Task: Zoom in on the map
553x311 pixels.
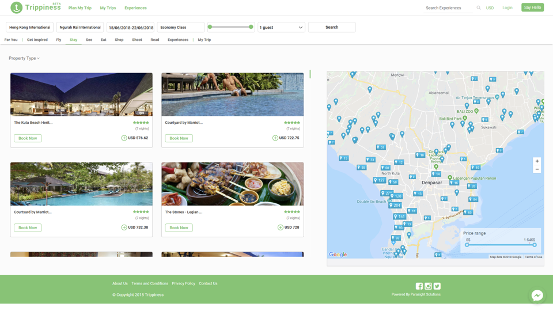Action: [537, 161]
